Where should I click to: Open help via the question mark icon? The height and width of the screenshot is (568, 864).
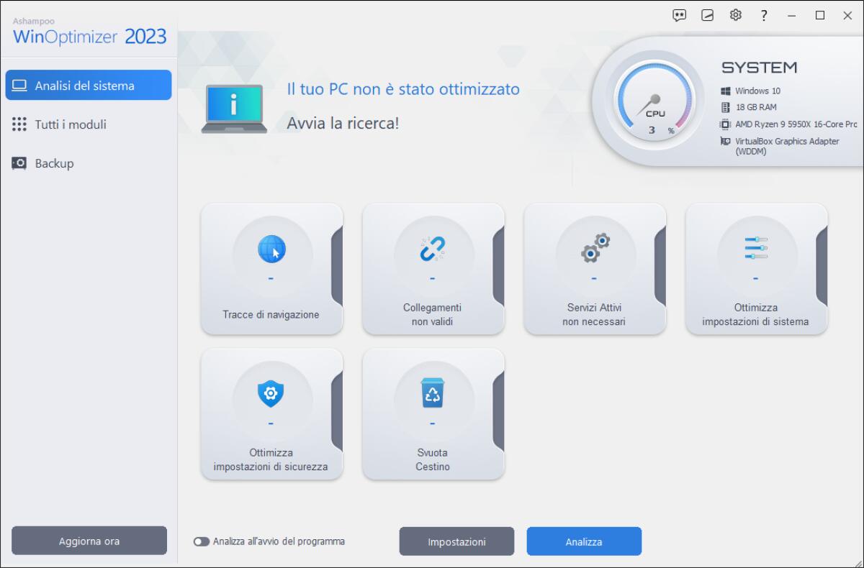764,14
